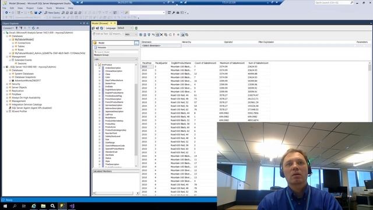
Task: Select the Tables folder under MyTabularModel2
Action: (21, 47)
